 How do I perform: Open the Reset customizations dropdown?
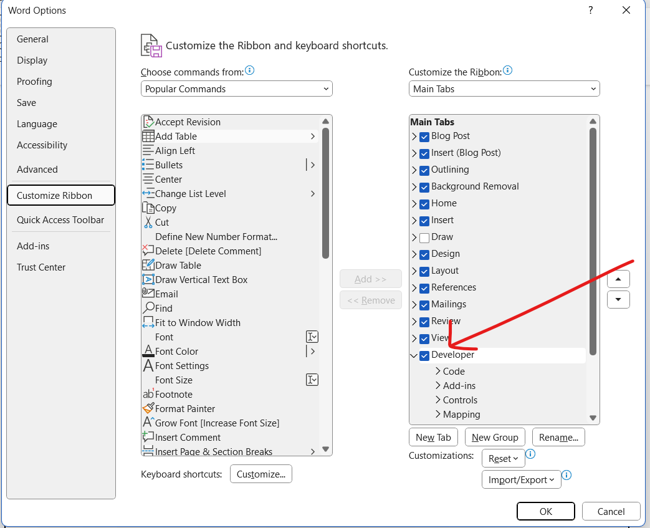point(503,459)
